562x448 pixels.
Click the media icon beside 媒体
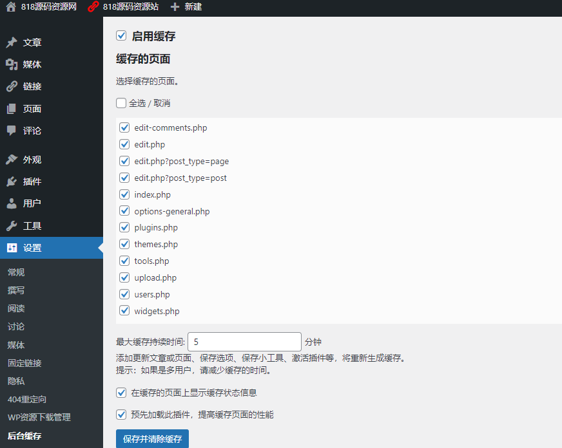tap(12, 64)
